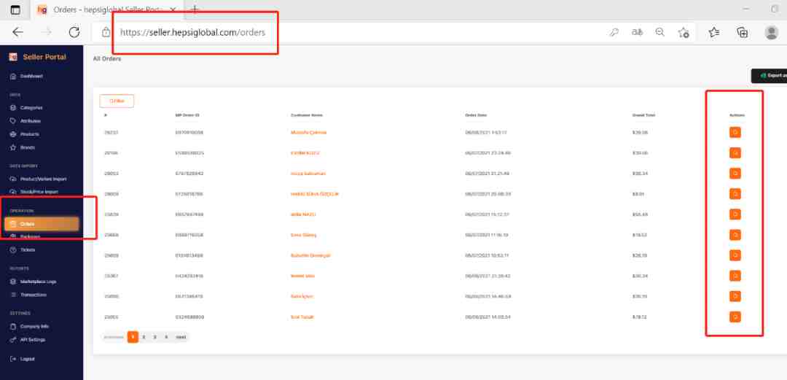The width and height of the screenshot is (787, 380).
Task: Open the translate page icon
Action: pyautogui.click(x=638, y=32)
